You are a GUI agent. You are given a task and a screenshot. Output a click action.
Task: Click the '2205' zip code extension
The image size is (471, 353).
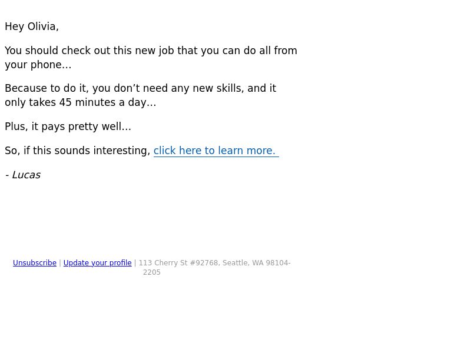pyautogui.click(x=152, y=272)
